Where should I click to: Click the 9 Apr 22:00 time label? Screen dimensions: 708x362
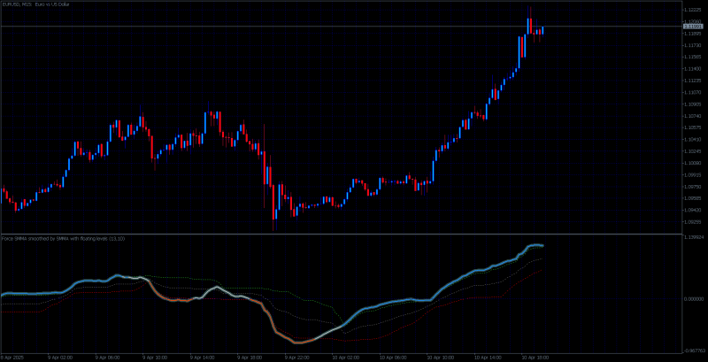tap(297, 358)
